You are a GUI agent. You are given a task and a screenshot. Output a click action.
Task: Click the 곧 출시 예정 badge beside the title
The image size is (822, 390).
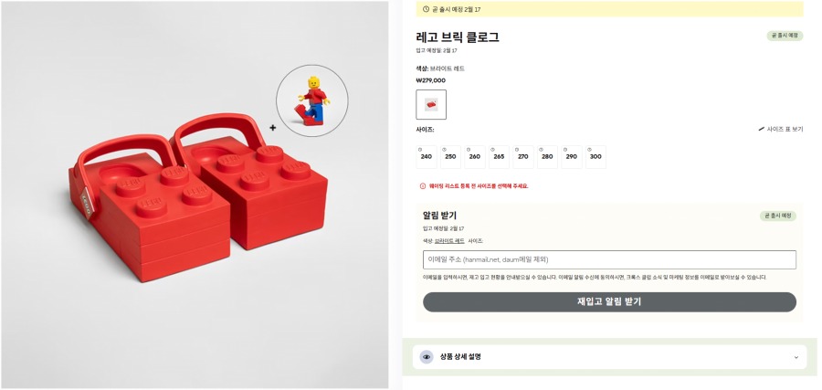(x=785, y=36)
